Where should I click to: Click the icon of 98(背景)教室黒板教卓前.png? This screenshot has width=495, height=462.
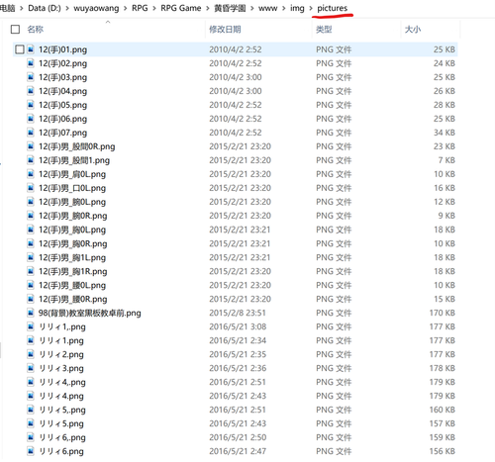pos(31,313)
